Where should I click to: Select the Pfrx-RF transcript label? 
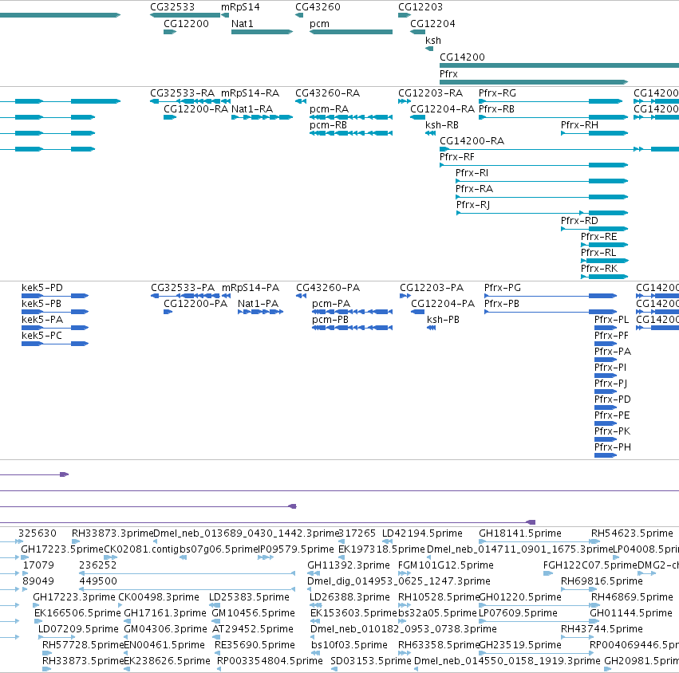(x=457, y=157)
